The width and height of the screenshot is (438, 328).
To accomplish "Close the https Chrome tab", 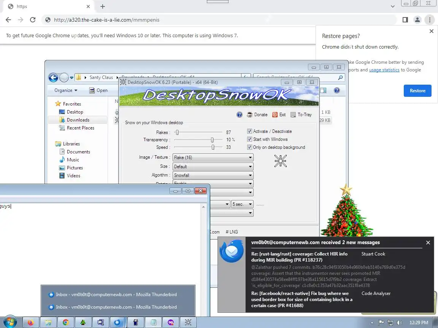I will click(x=88, y=6).
